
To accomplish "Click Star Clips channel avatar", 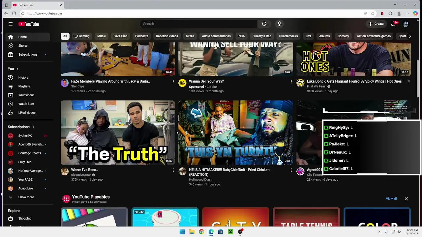I will 65,83.
